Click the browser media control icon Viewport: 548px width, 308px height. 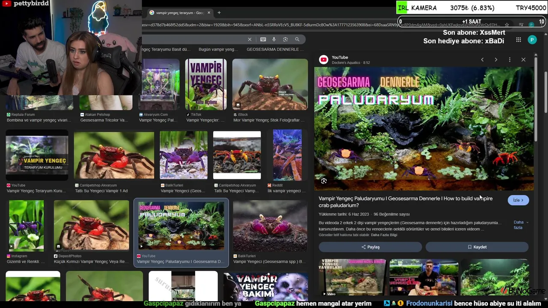tap(521, 25)
